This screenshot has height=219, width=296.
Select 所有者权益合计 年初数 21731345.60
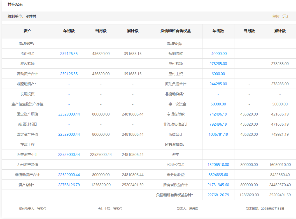click(218, 185)
